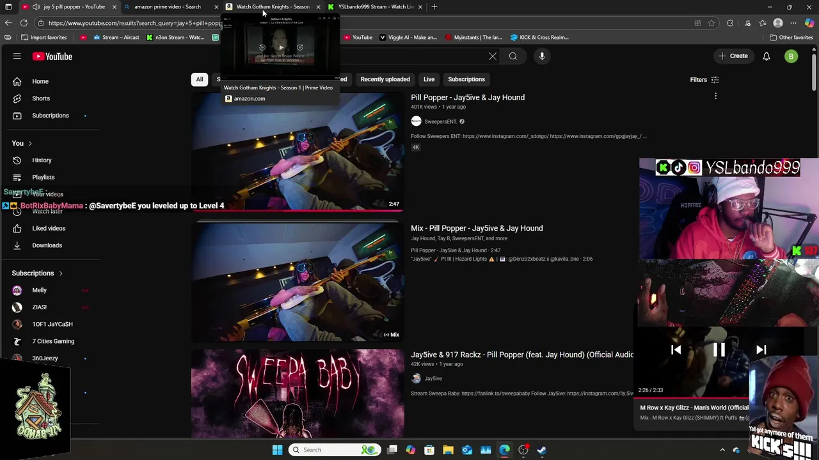Open File Explorer from taskbar
The image size is (819, 460).
448,450
